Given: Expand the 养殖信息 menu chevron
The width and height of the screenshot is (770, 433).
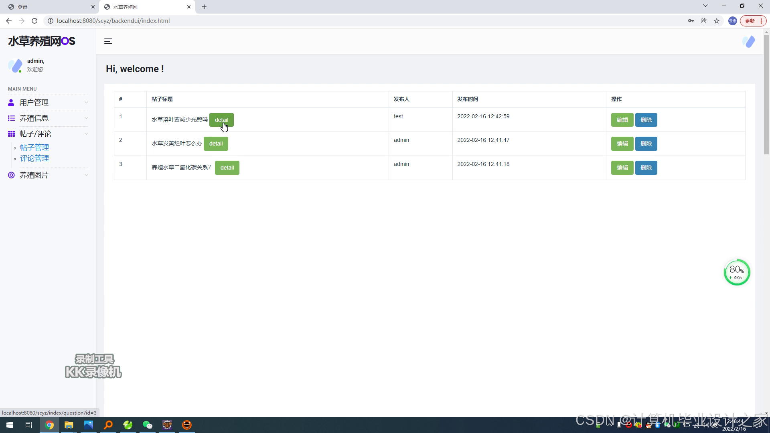Looking at the screenshot, I should (x=86, y=118).
